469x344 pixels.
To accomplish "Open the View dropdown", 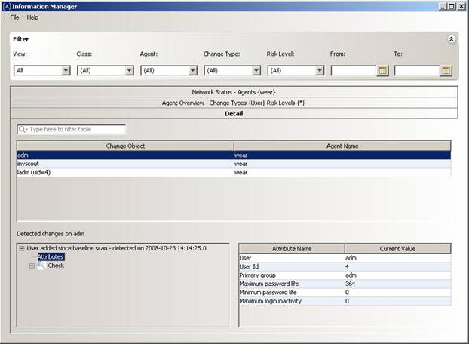I will click(66, 71).
